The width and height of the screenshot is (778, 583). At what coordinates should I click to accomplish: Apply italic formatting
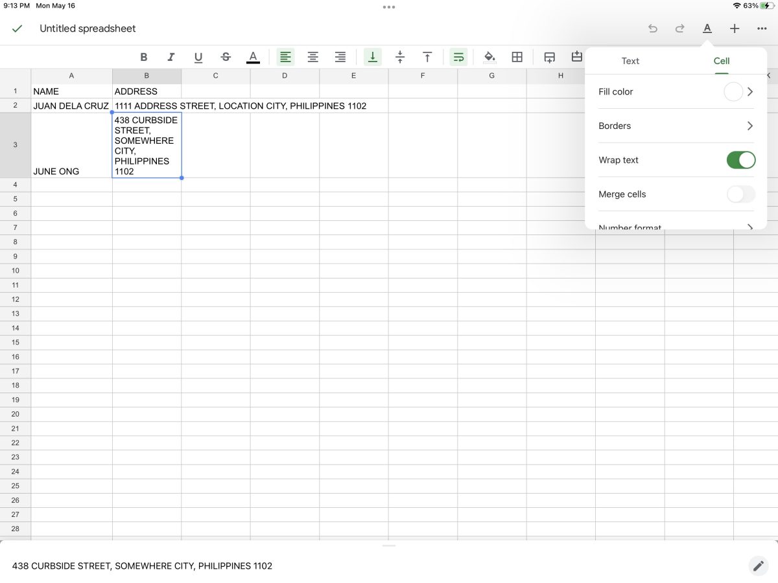(x=171, y=57)
